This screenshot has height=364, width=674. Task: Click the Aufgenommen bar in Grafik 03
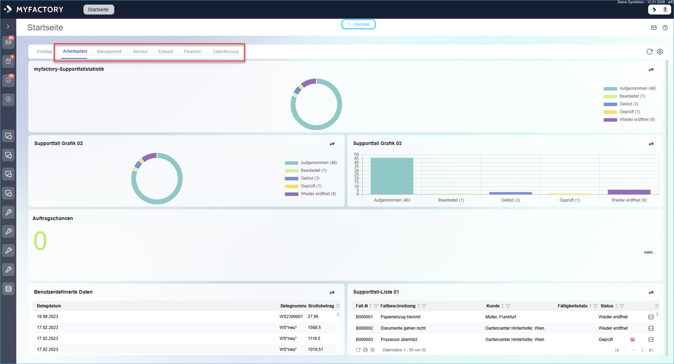392,176
